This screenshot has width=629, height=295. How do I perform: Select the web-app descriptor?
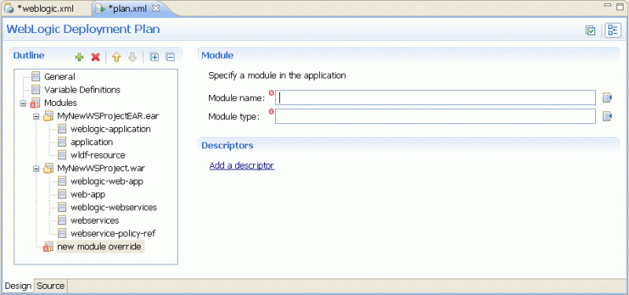pos(88,195)
